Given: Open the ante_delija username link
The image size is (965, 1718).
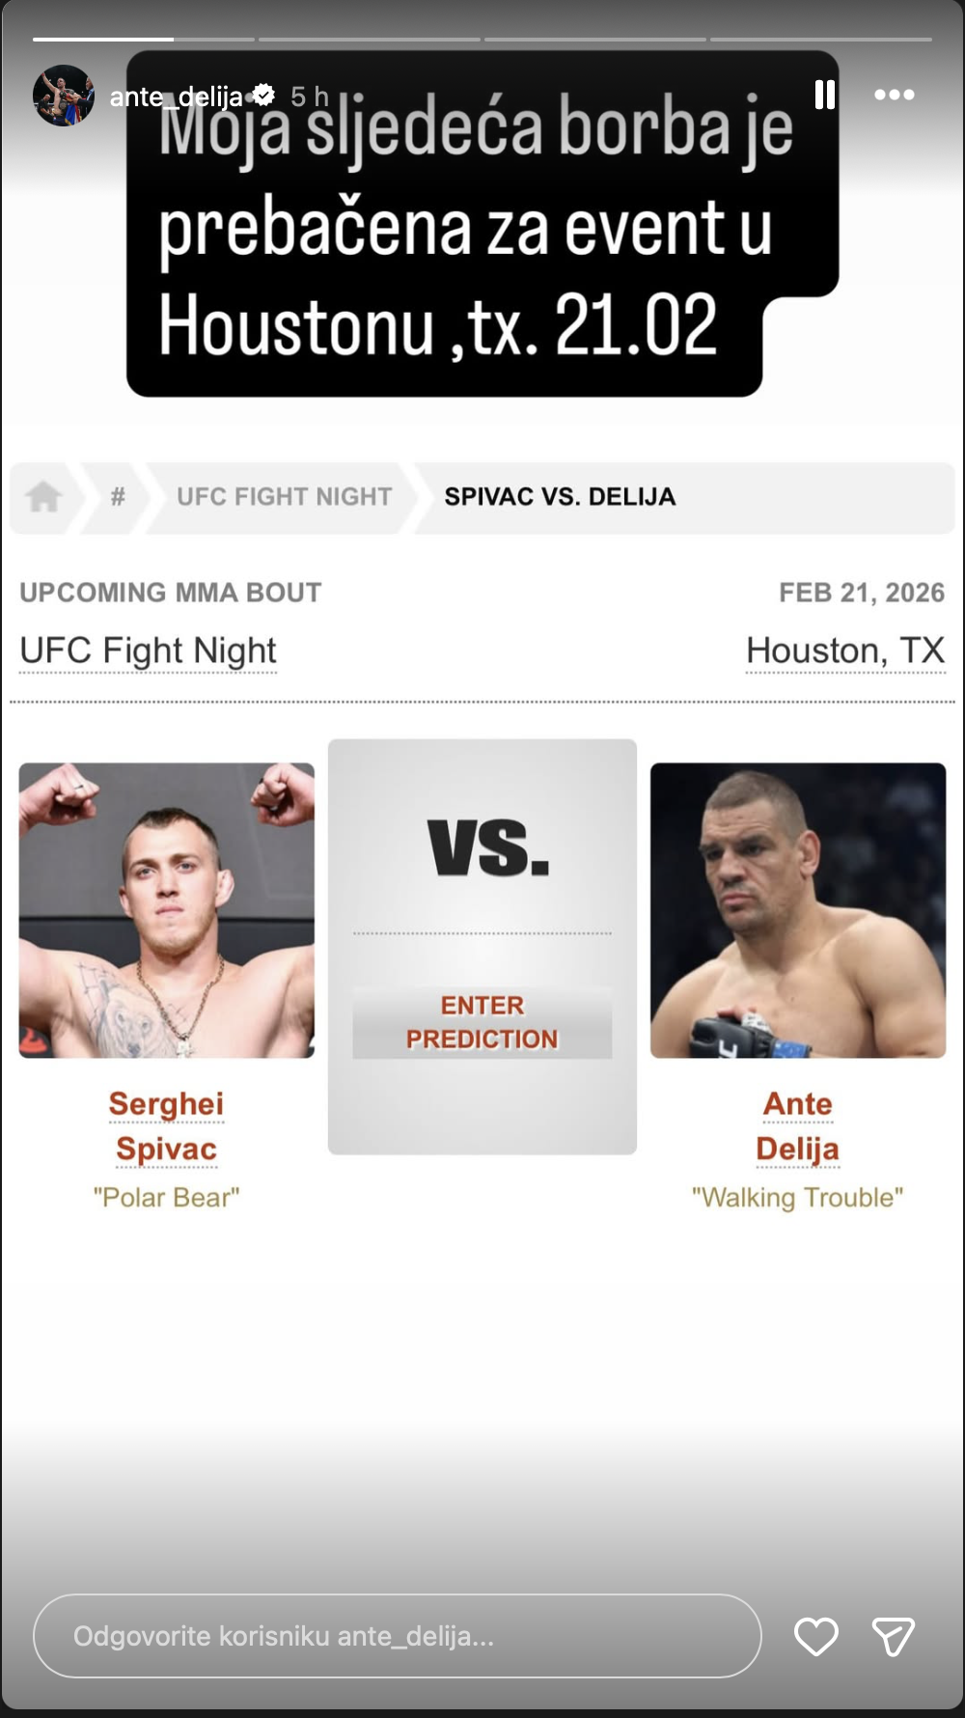Looking at the screenshot, I should [x=176, y=97].
